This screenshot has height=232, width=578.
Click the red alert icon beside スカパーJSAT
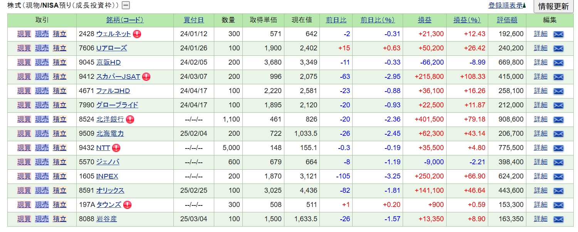click(146, 77)
